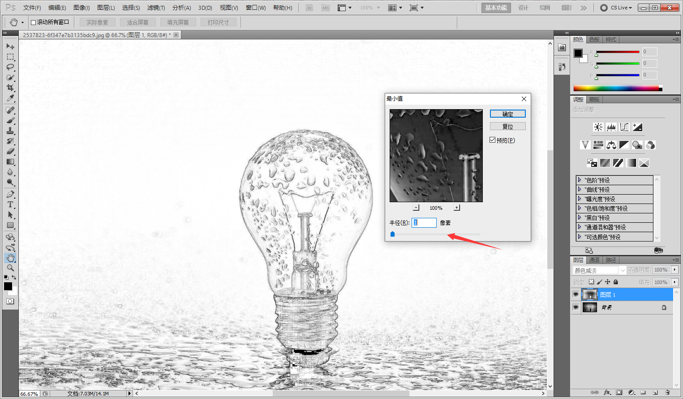Switch to the 路径 tab
683x399 pixels.
click(x=611, y=260)
